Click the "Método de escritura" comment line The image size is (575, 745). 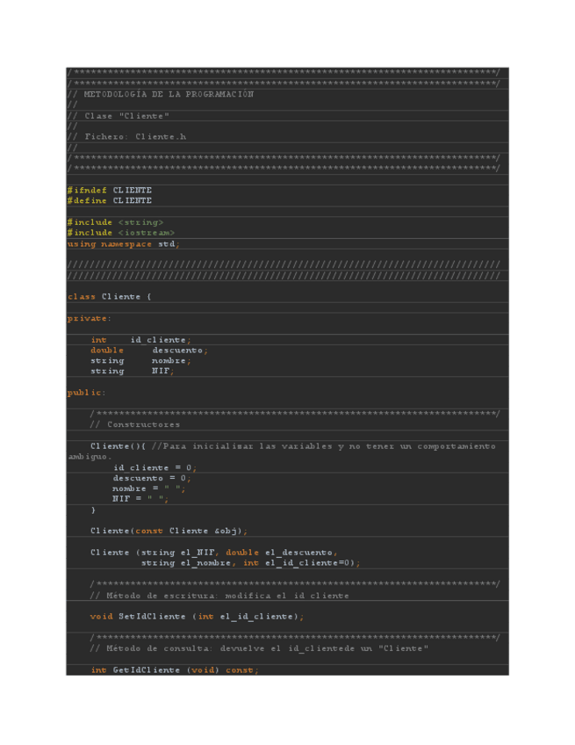(219, 596)
